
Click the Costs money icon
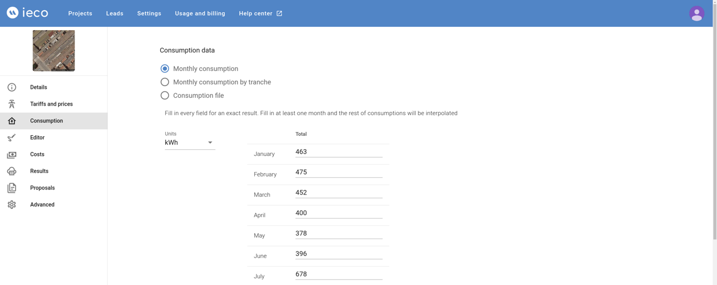(12, 154)
